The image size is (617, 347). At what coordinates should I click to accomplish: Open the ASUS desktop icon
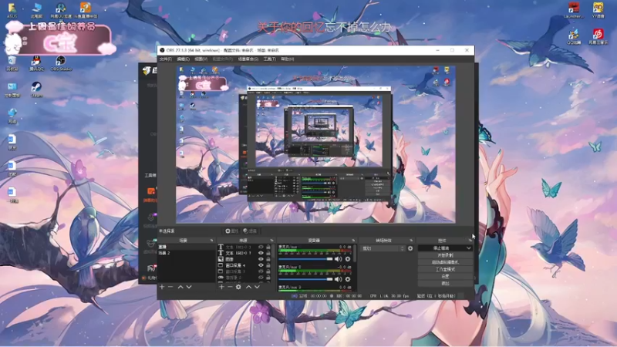[x=12, y=11]
